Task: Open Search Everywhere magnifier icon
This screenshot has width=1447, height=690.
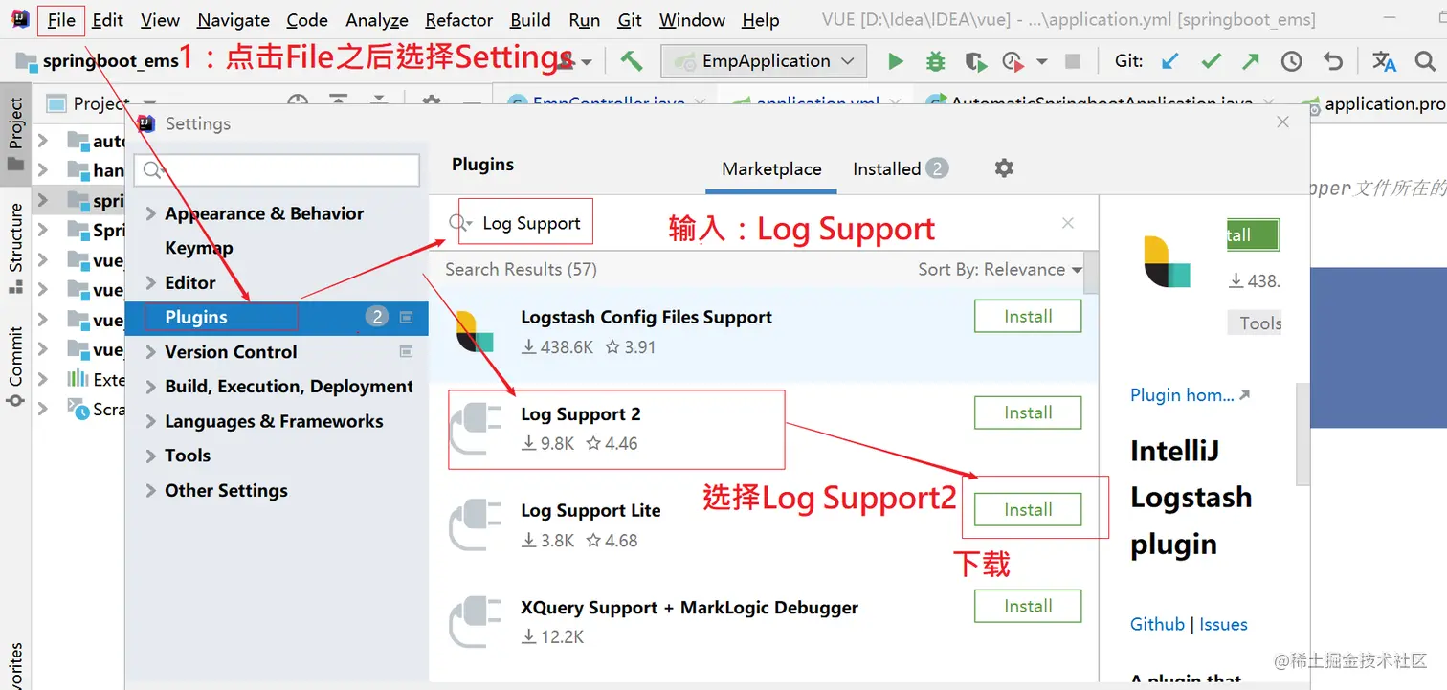Action: pyautogui.click(x=1425, y=61)
